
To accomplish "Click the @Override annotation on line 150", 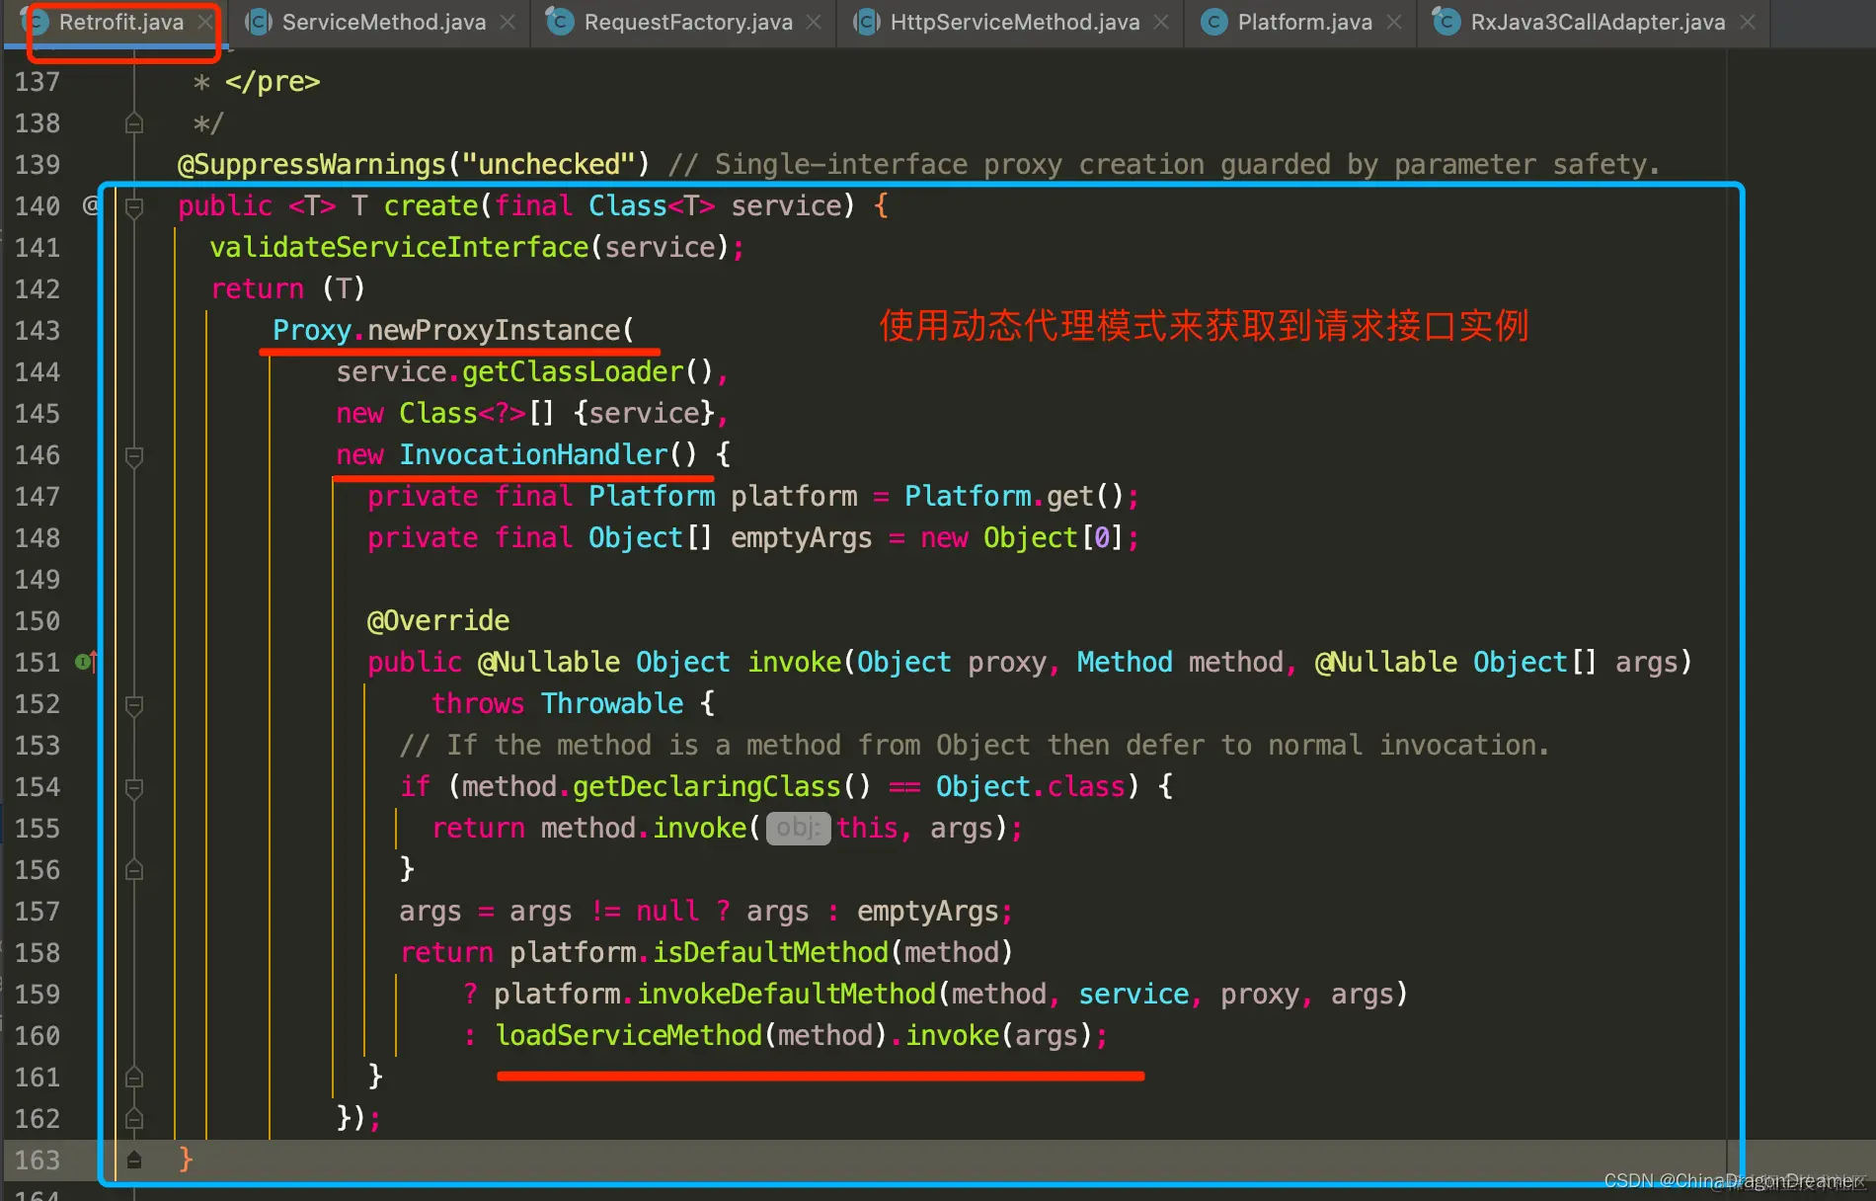I will tap(438, 621).
